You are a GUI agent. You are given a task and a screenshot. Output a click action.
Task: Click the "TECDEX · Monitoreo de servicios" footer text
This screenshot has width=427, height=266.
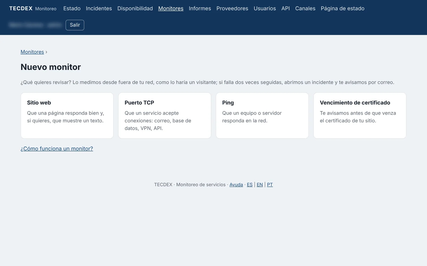click(x=190, y=185)
